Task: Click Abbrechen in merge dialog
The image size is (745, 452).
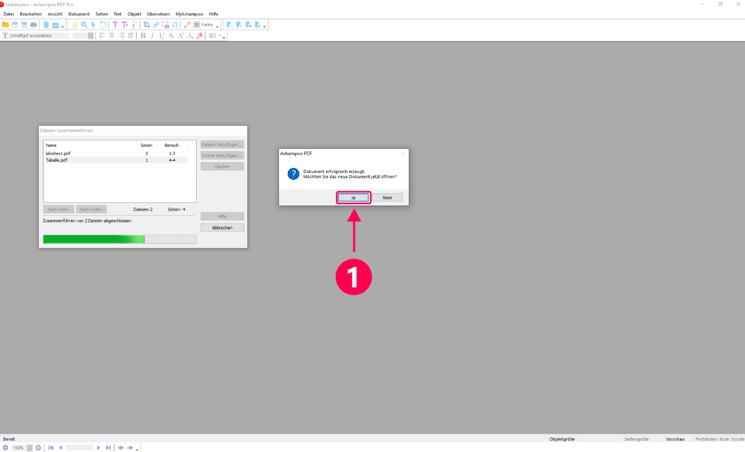Action: [222, 228]
